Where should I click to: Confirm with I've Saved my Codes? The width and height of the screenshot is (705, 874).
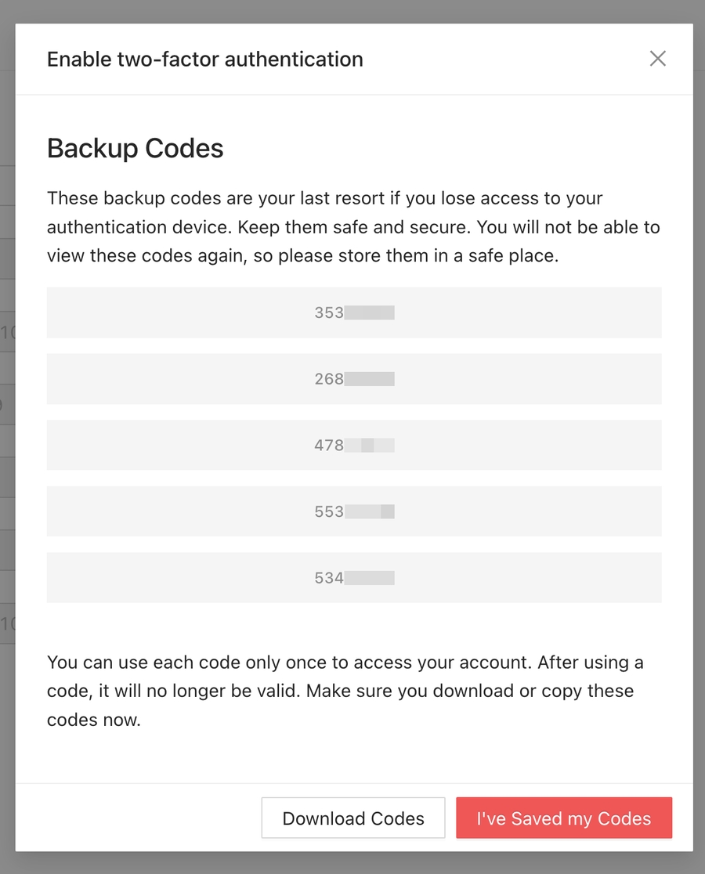(564, 818)
